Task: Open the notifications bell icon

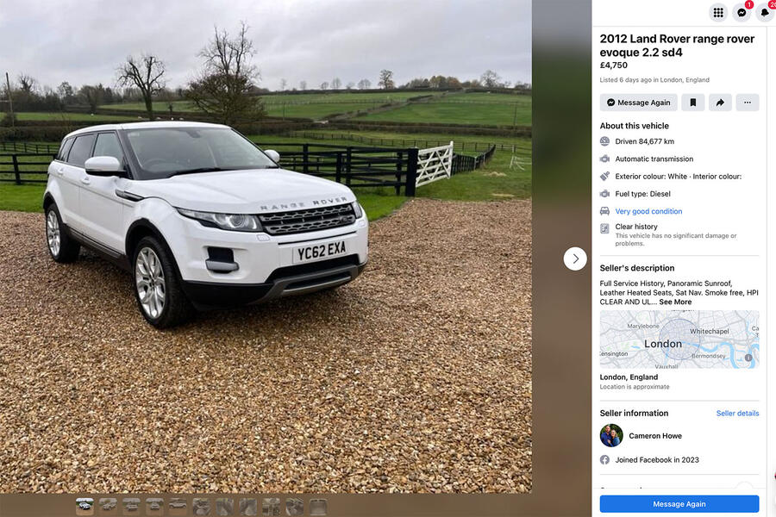Action: 765,12
